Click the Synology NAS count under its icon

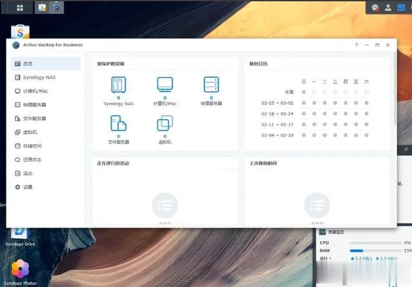(x=118, y=98)
